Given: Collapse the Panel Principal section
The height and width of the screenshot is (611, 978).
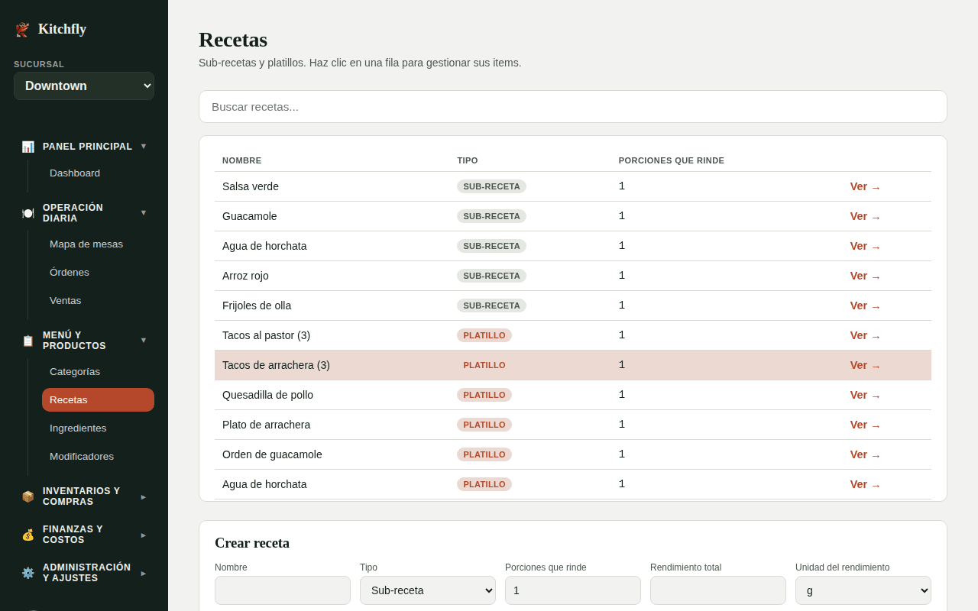Looking at the screenshot, I should (84, 147).
